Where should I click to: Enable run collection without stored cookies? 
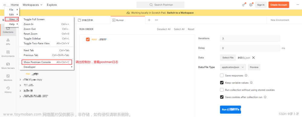[222, 90]
